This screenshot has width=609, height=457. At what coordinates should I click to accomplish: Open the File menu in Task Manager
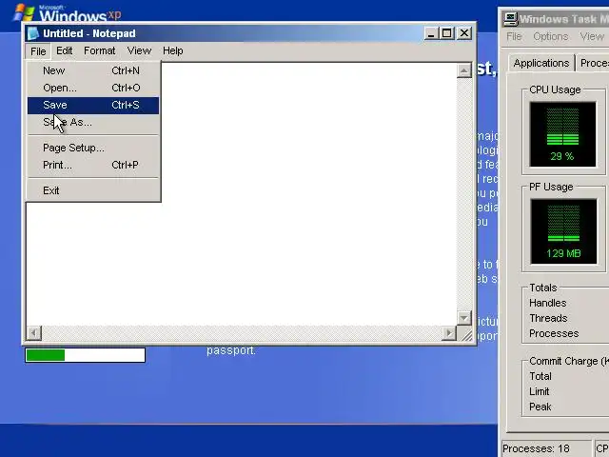514,36
